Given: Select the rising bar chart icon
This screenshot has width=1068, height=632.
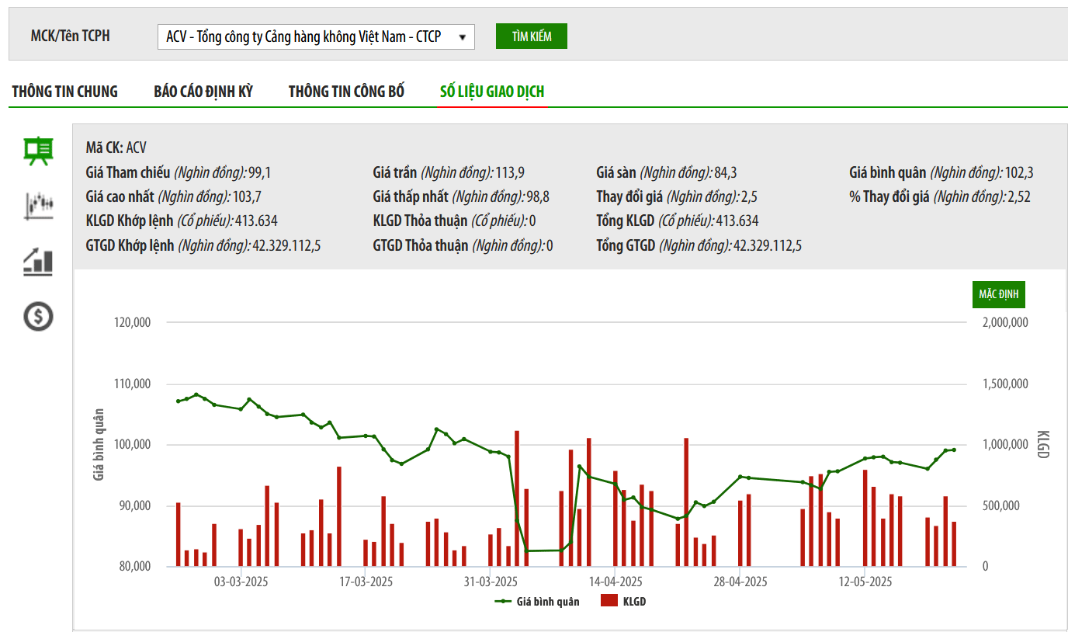Looking at the screenshot, I should point(38,262).
